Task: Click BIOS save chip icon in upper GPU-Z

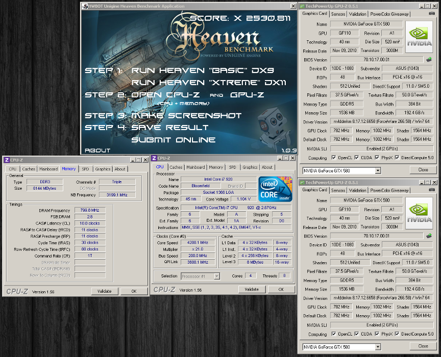Action: tap(429, 60)
